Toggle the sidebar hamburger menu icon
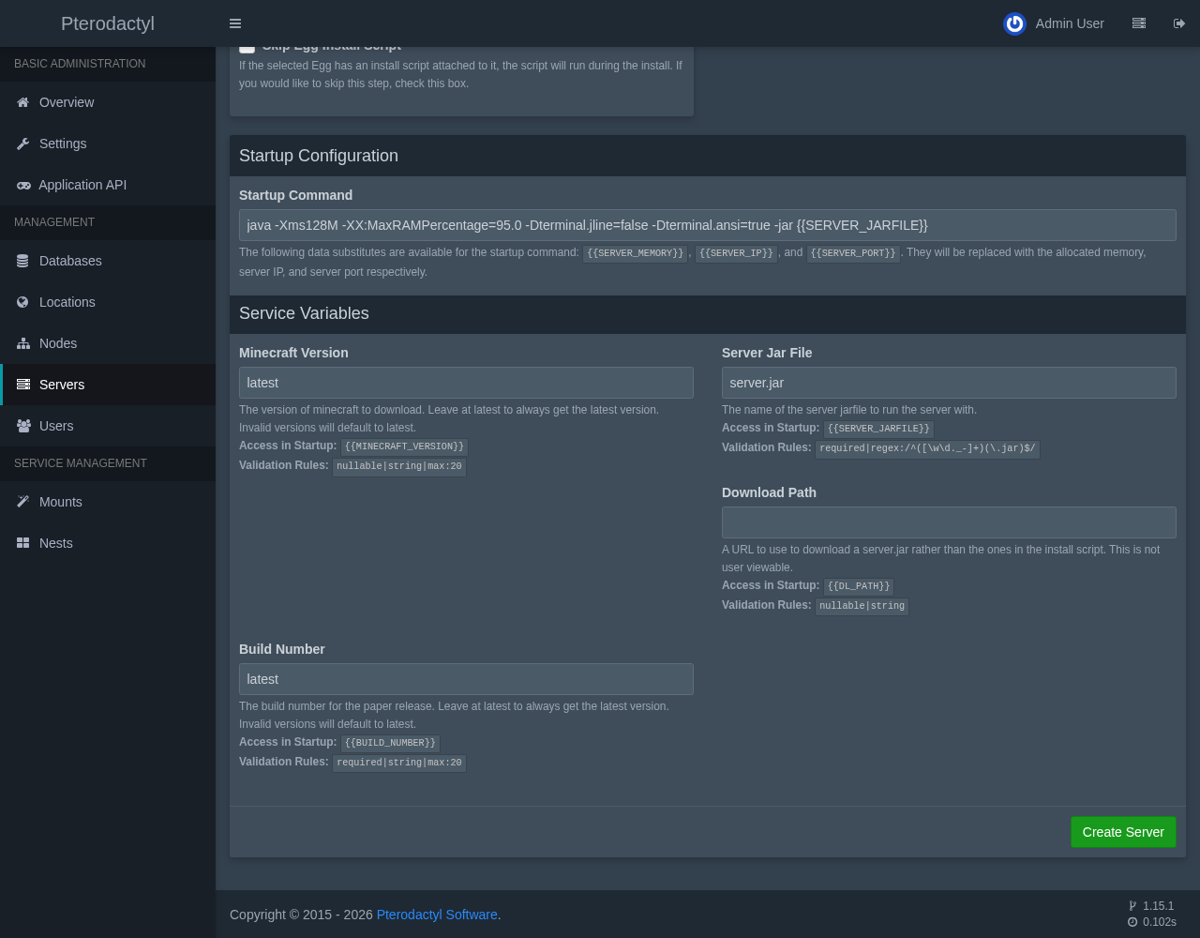This screenshot has height=938, width=1200. (235, 23)
